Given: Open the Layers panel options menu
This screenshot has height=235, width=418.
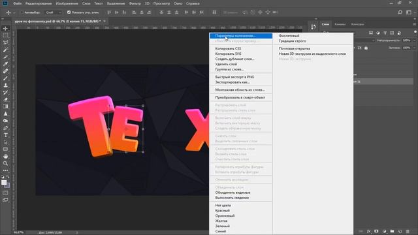Looking at the screenshot, I should pos(414,24).
